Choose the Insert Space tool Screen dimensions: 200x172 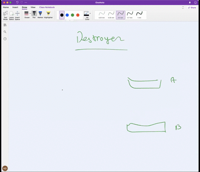click(17, 15)
